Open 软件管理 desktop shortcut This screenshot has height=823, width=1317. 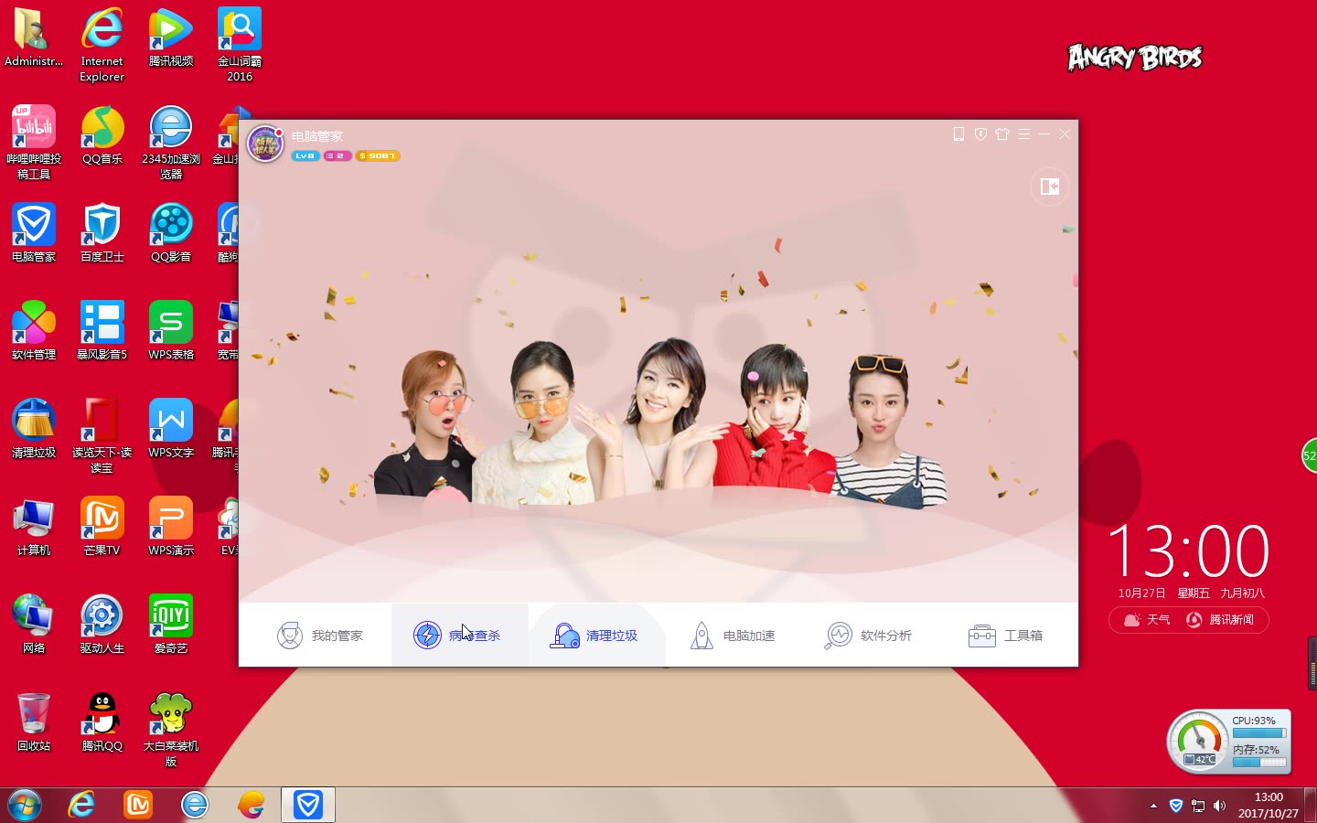34,331
